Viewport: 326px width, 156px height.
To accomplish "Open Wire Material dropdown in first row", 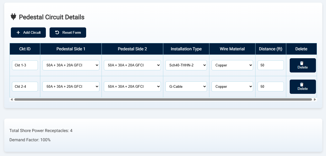I will click(232, 65).
